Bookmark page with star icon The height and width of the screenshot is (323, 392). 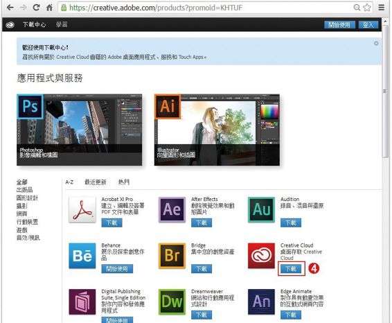point(367,8)
